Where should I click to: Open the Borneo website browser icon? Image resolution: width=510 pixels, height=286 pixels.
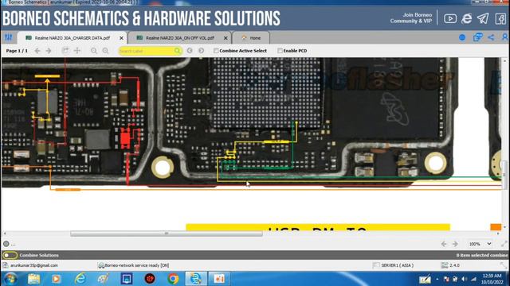(x=466, y=18)
